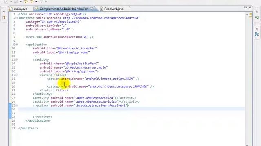
Task: Click the closing </application> tag
Action: (38, 121)
